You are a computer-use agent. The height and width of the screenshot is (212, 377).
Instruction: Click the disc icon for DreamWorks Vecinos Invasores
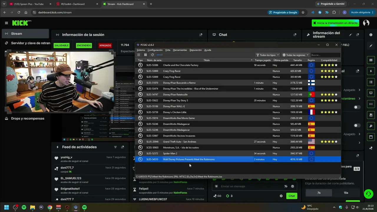[140, 136]
